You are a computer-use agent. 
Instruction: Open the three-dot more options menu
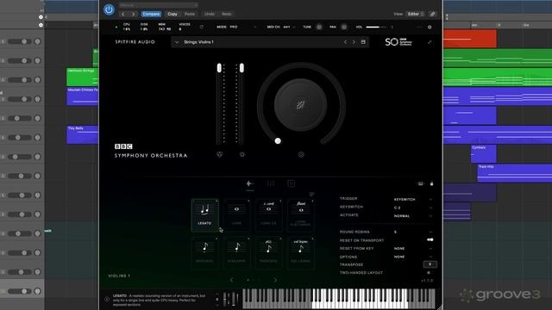point(419,27)
